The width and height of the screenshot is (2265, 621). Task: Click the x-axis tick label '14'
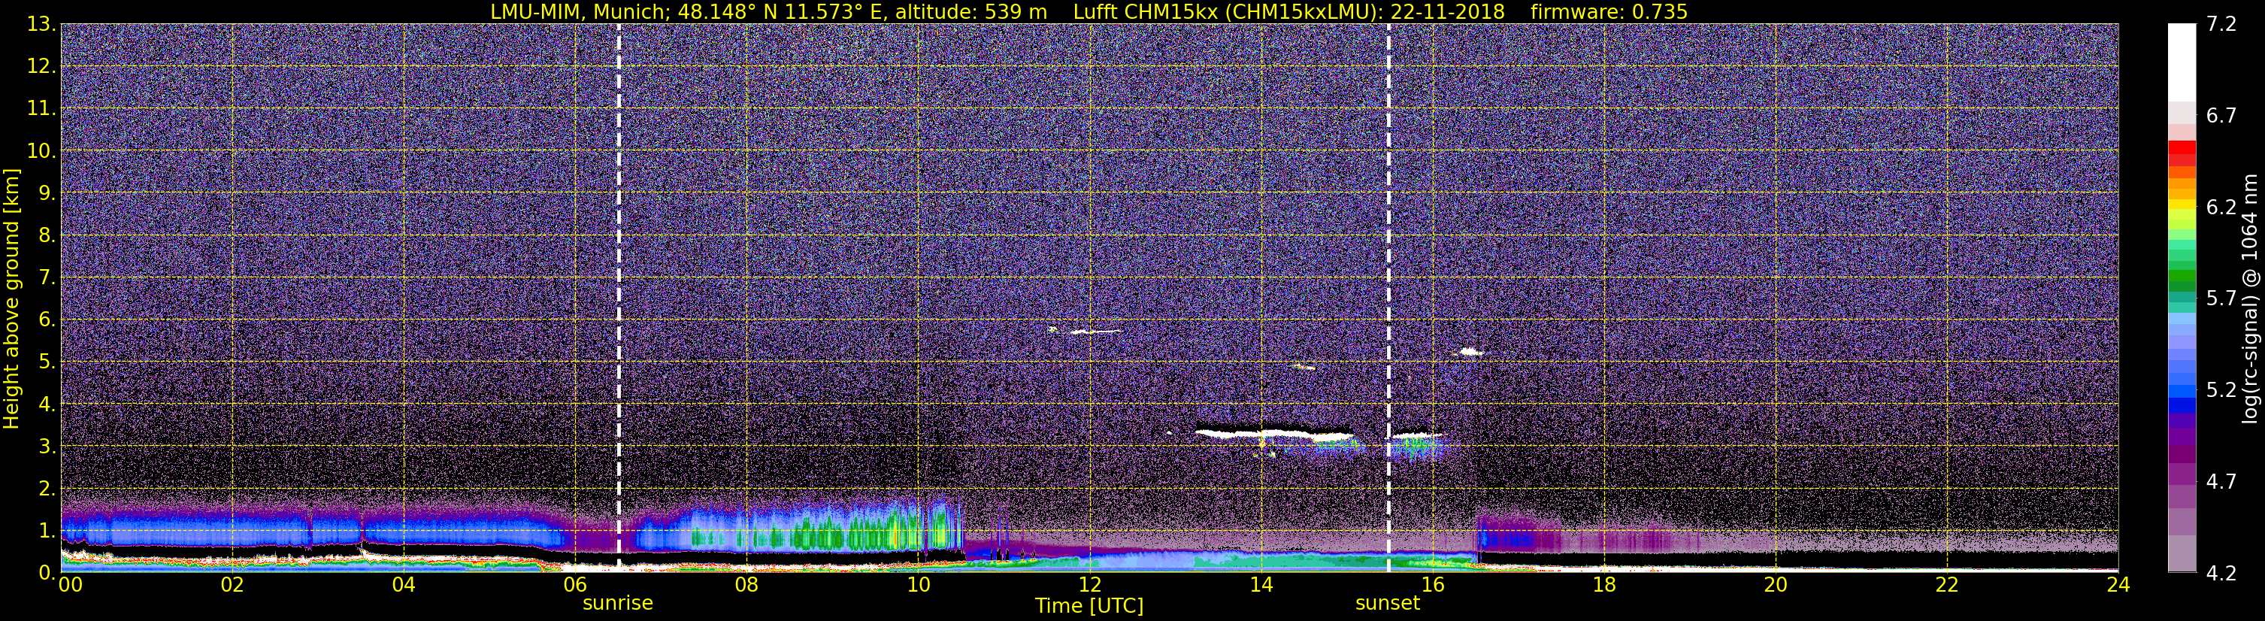coord(1261,584)
